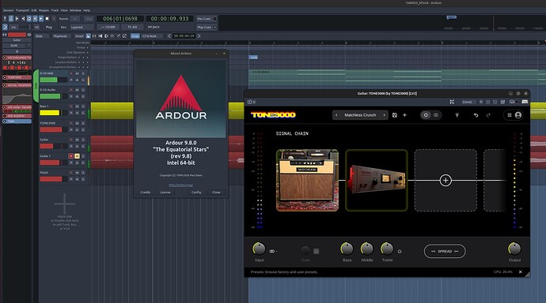Click the tuner fork icon in TONE3000
This screenshot has width=546, height=303.
(457, 115)
